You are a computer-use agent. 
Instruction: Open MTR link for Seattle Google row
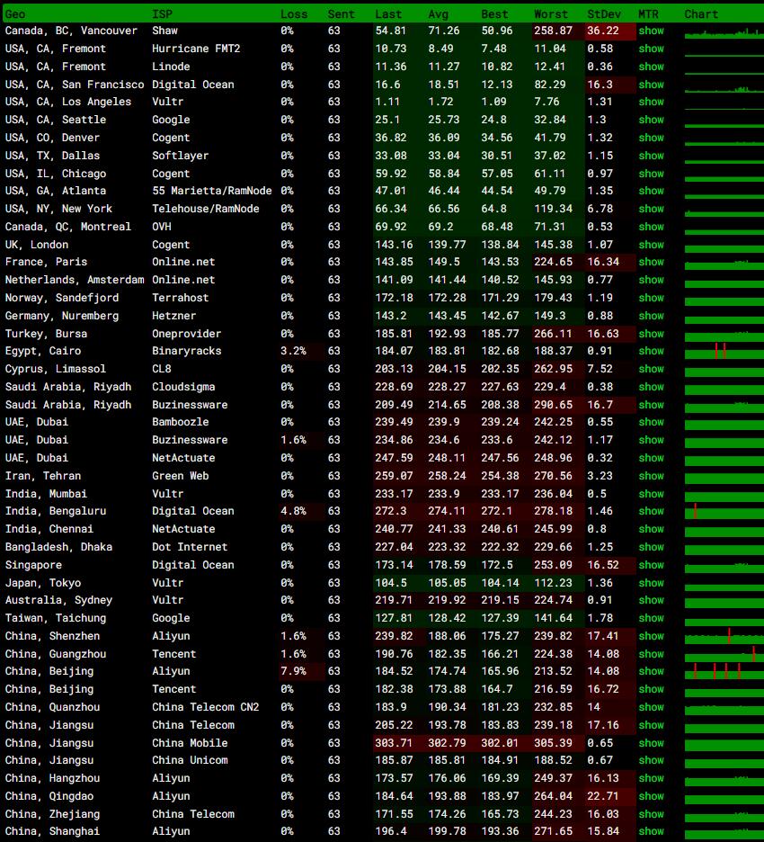[651, 120]
